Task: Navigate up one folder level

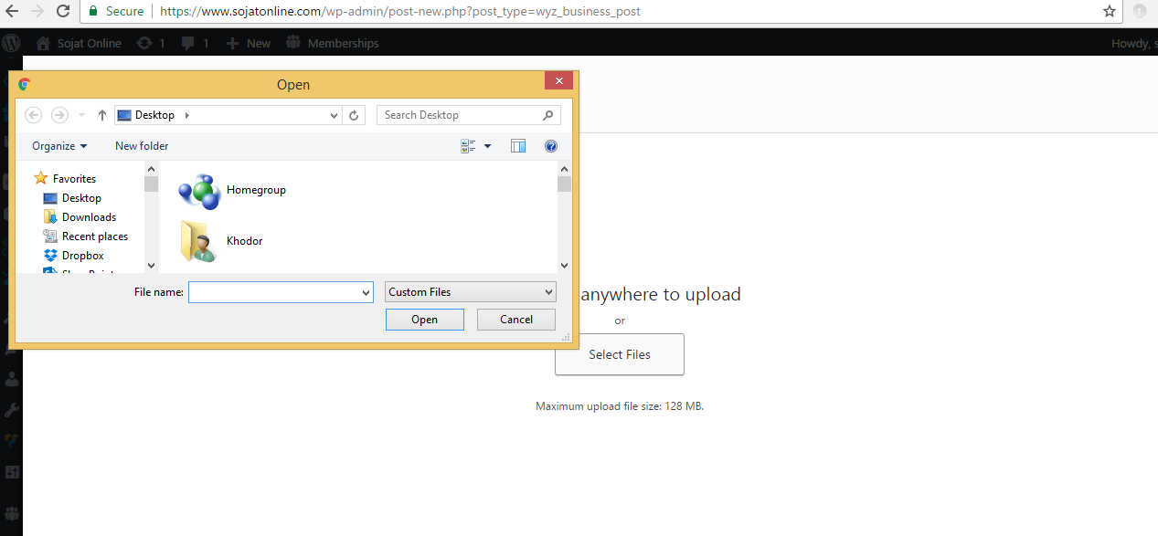Action: coord(101,115)
